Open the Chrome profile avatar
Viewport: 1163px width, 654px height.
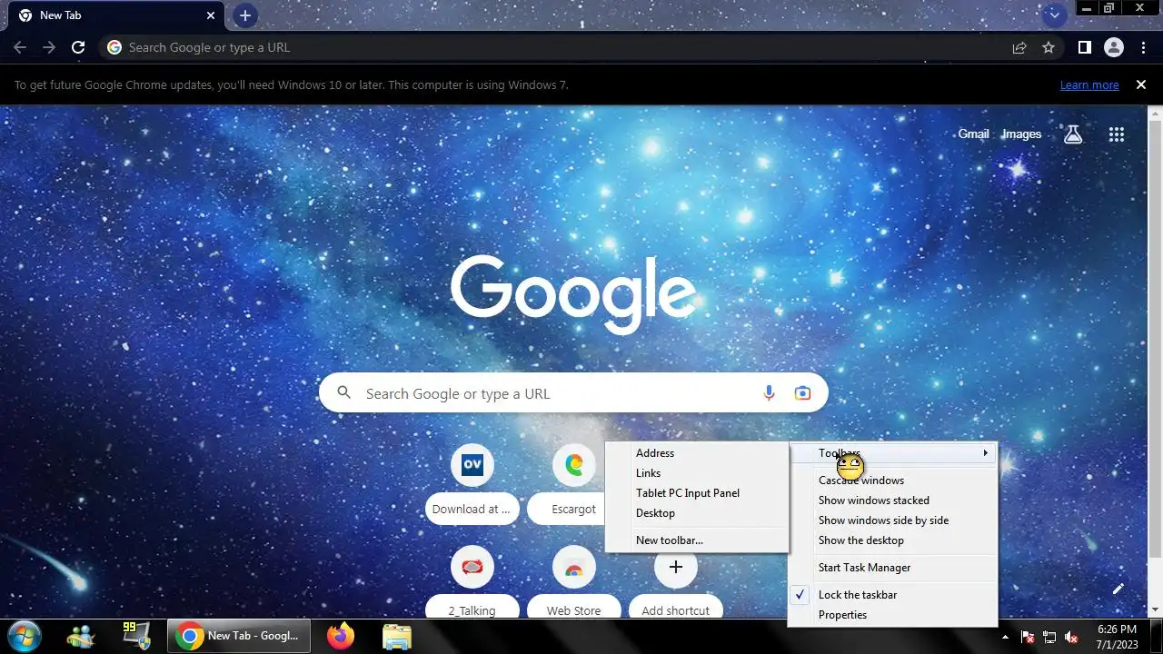(x=1114, y=47)
